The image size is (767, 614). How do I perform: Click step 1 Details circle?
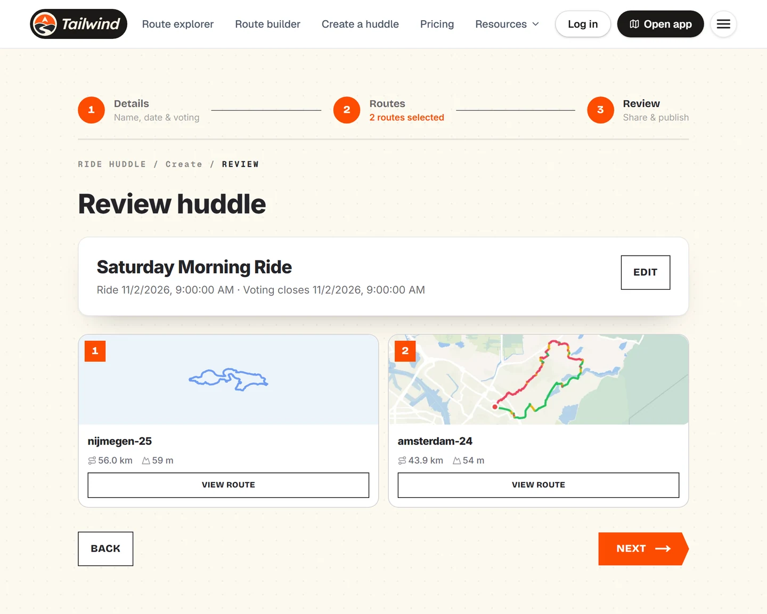[91, 110]
